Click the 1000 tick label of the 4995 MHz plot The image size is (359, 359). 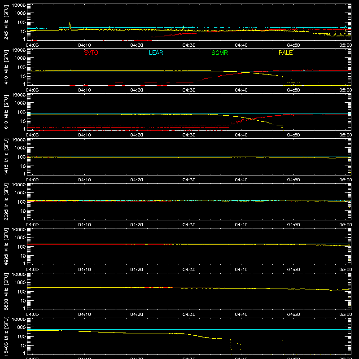(x=20, y=237)
